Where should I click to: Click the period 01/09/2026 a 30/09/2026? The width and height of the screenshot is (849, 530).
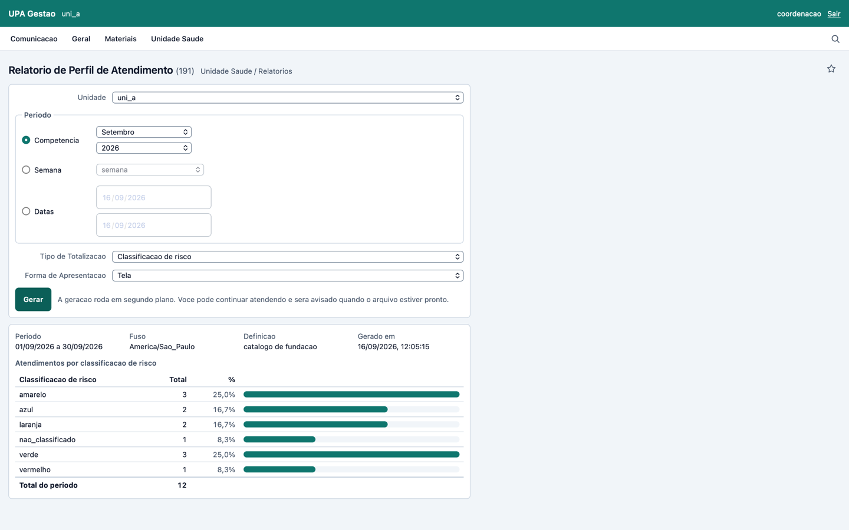point(59,347)
